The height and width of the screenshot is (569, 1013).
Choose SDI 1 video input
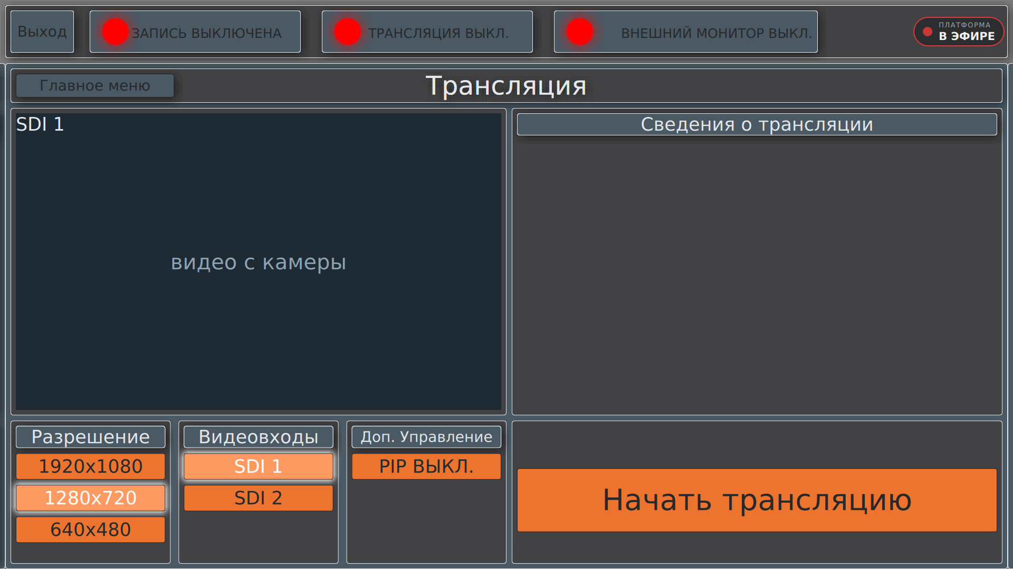(x=259, y=466)
